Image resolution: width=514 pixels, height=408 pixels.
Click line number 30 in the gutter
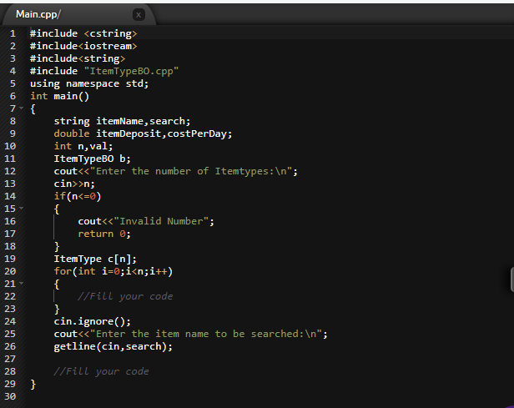point(10,396)
